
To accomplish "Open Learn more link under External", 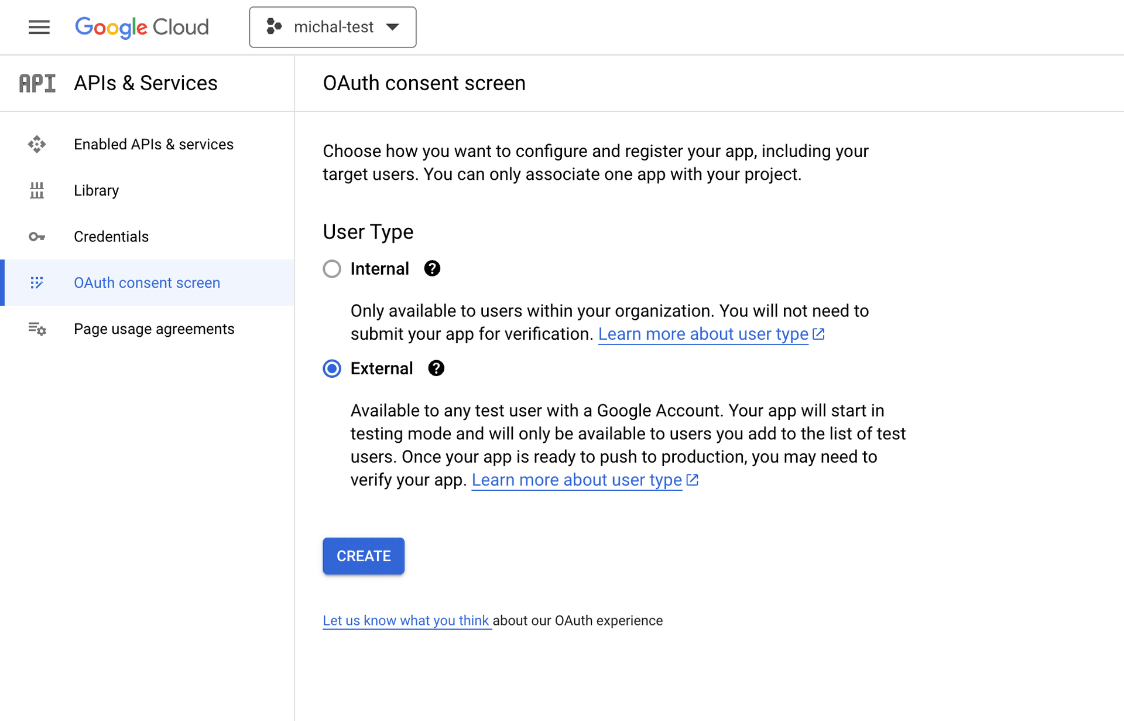I will tap(577, 480).
